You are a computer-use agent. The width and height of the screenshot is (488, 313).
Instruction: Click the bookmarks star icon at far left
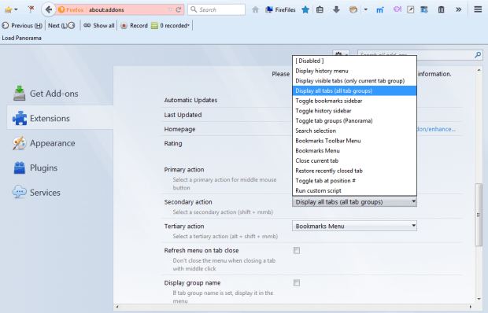[x=8, y=9]
